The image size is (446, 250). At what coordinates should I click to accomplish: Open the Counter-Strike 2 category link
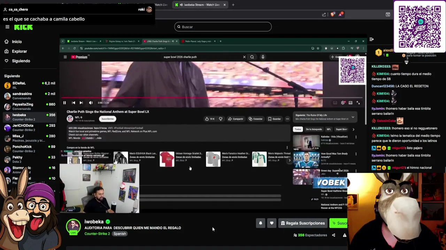click(97, 234)
